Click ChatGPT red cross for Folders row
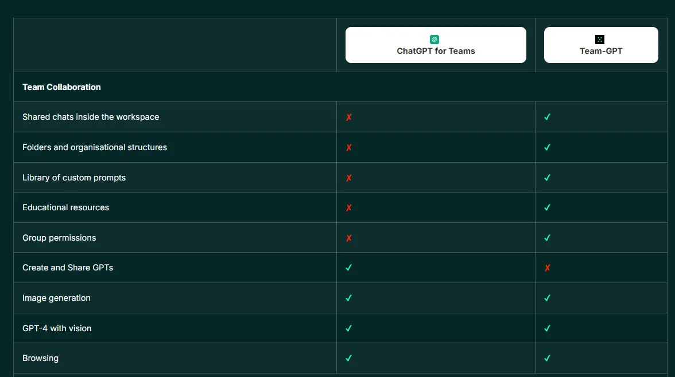The image size is (675, 377). (x=349, y=147)
